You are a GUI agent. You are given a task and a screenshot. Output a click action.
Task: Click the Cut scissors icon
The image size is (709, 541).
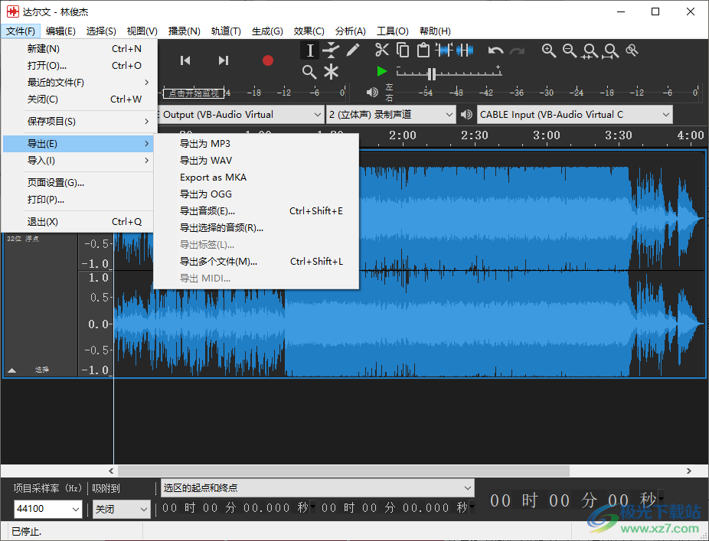point(382,51)
